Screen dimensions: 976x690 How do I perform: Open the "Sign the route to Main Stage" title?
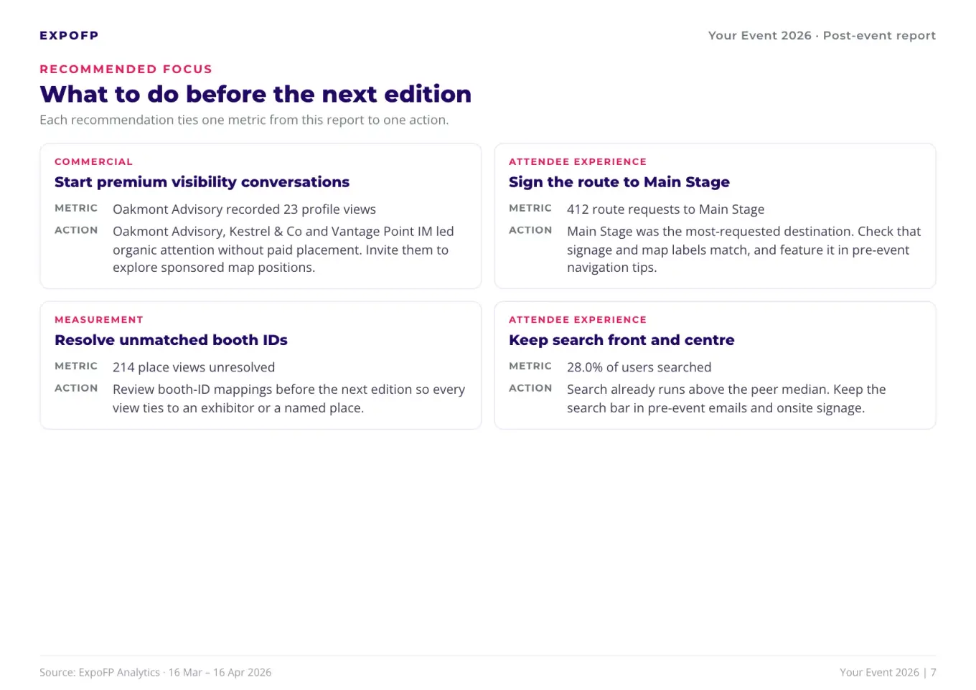[619, 182]
